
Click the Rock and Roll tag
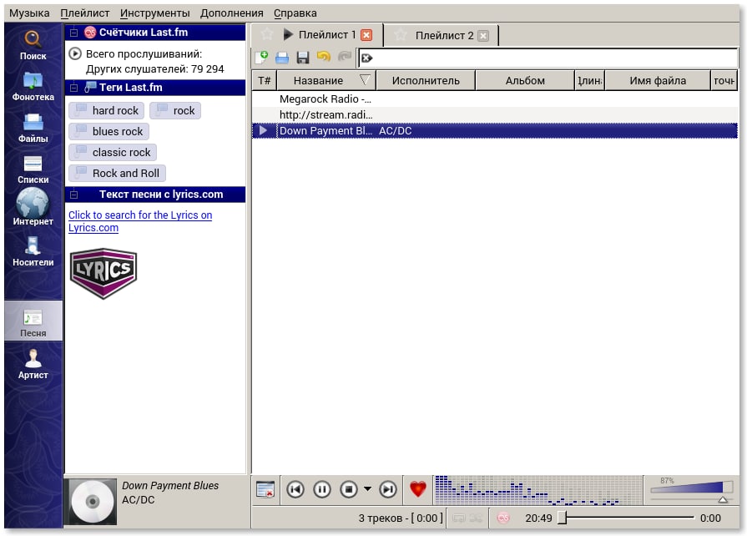[117, 174]
